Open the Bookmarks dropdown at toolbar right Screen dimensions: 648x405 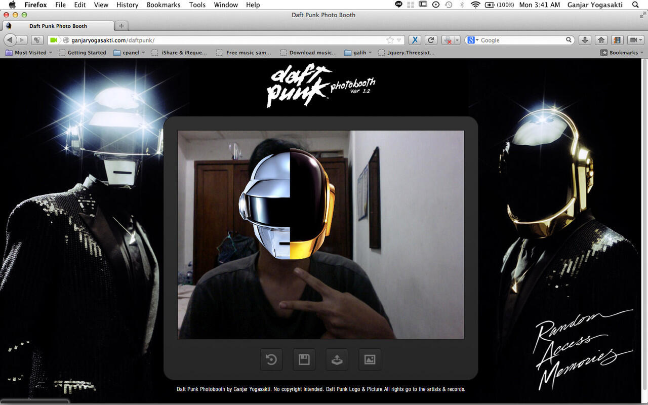pyautogui.click(x=622, y=52)
